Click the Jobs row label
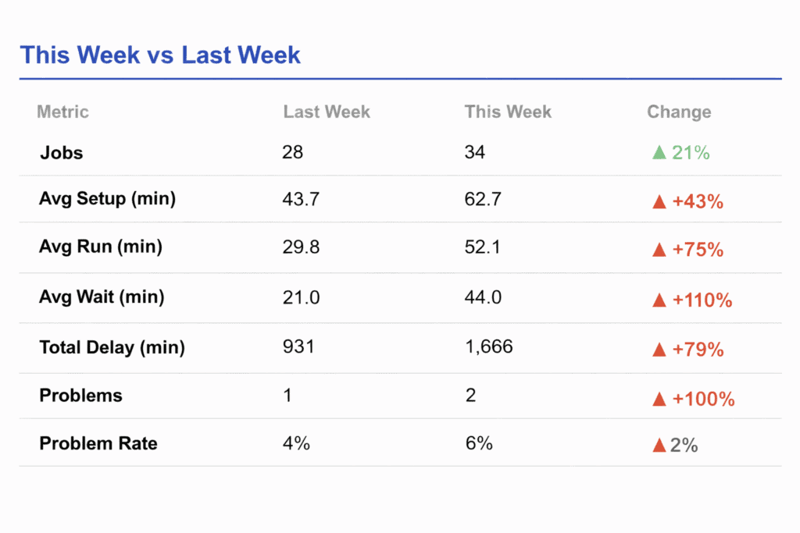The width and height of the screenshot is (800, 533). [62, 153]
